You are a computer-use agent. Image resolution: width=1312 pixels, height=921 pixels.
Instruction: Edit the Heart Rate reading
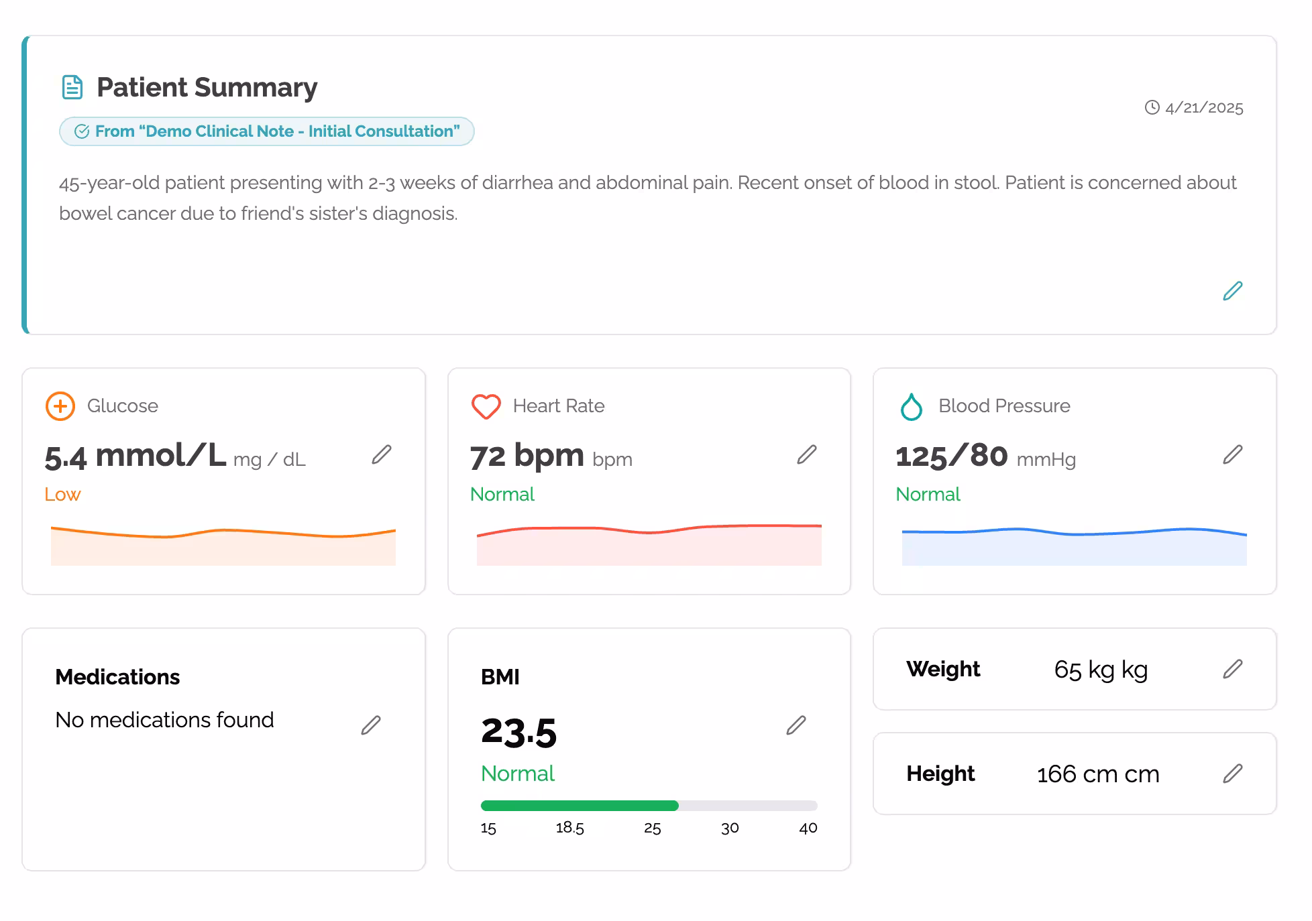[x=807, y=454]
